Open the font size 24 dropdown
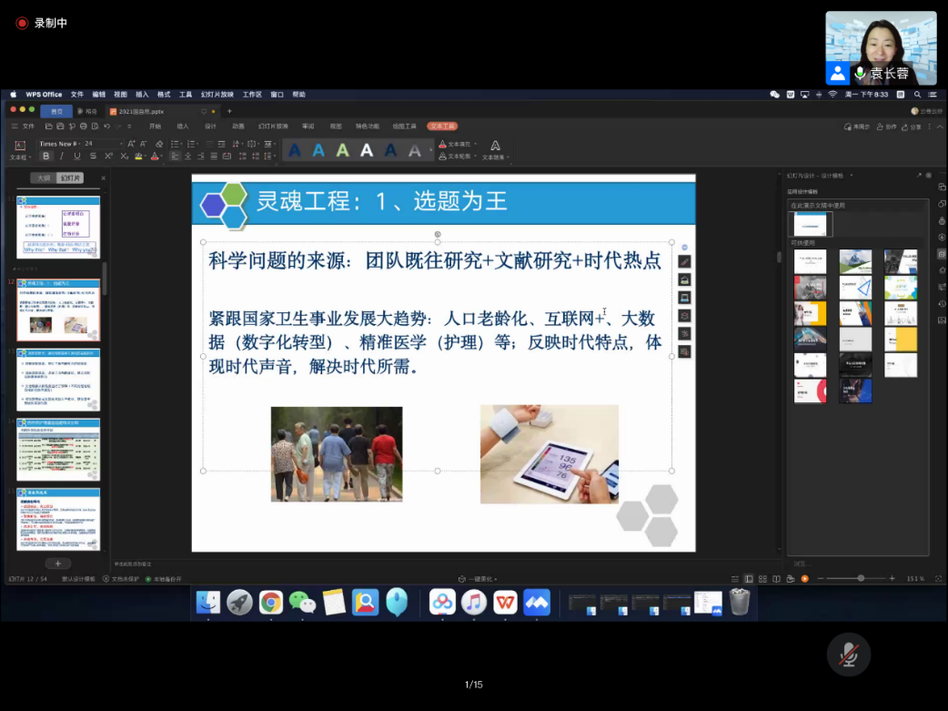 coord(102,144)
